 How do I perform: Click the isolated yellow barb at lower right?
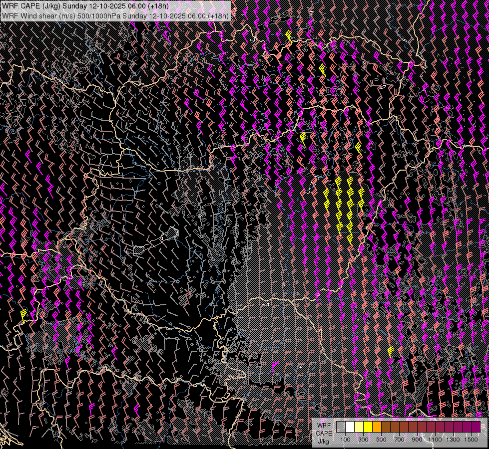[391, 351]
